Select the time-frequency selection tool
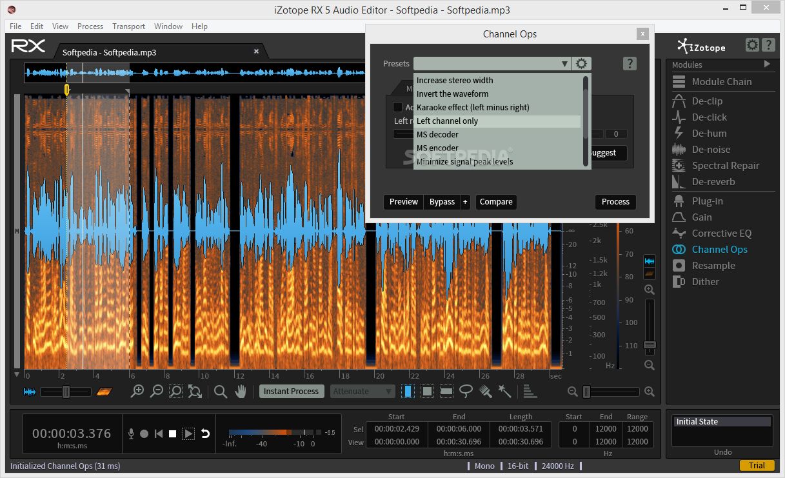 tap(427, 391)
